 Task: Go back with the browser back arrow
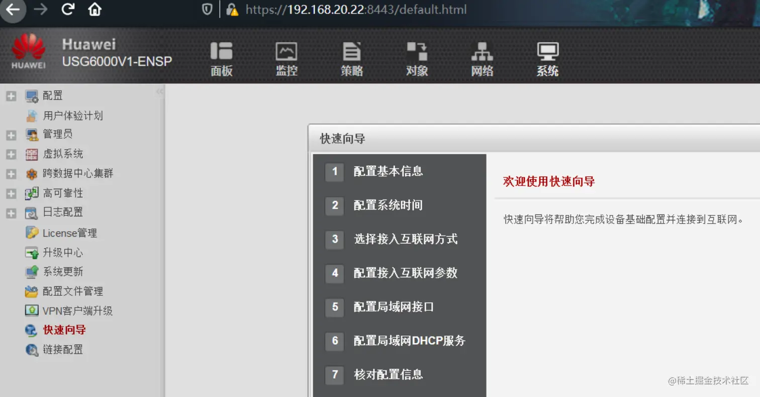click(x=13, y=10)
